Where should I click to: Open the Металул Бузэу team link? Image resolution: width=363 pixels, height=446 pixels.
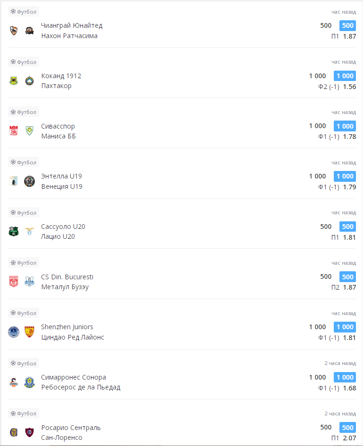click(65, 287)
